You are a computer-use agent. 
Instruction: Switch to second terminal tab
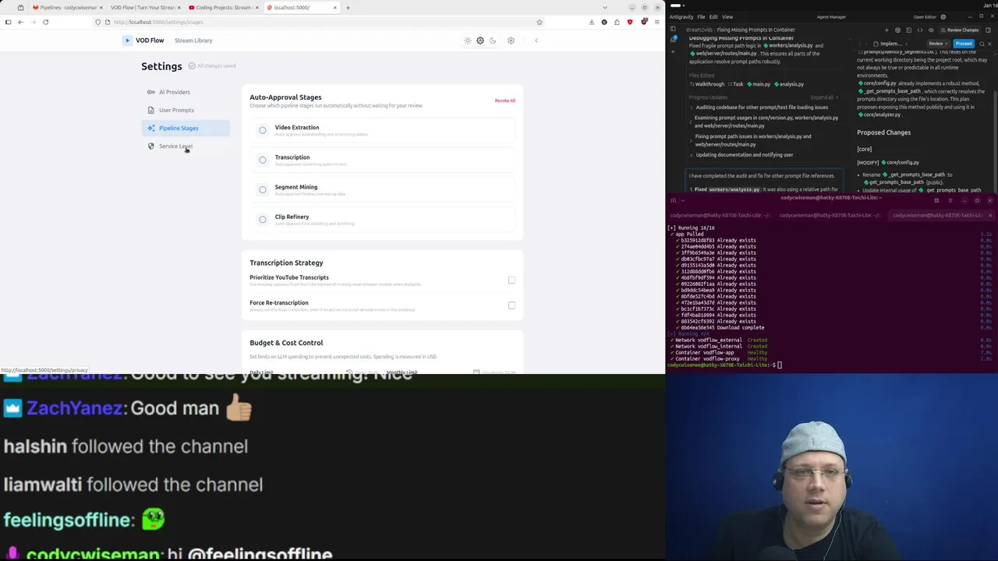tap(830, 215)
